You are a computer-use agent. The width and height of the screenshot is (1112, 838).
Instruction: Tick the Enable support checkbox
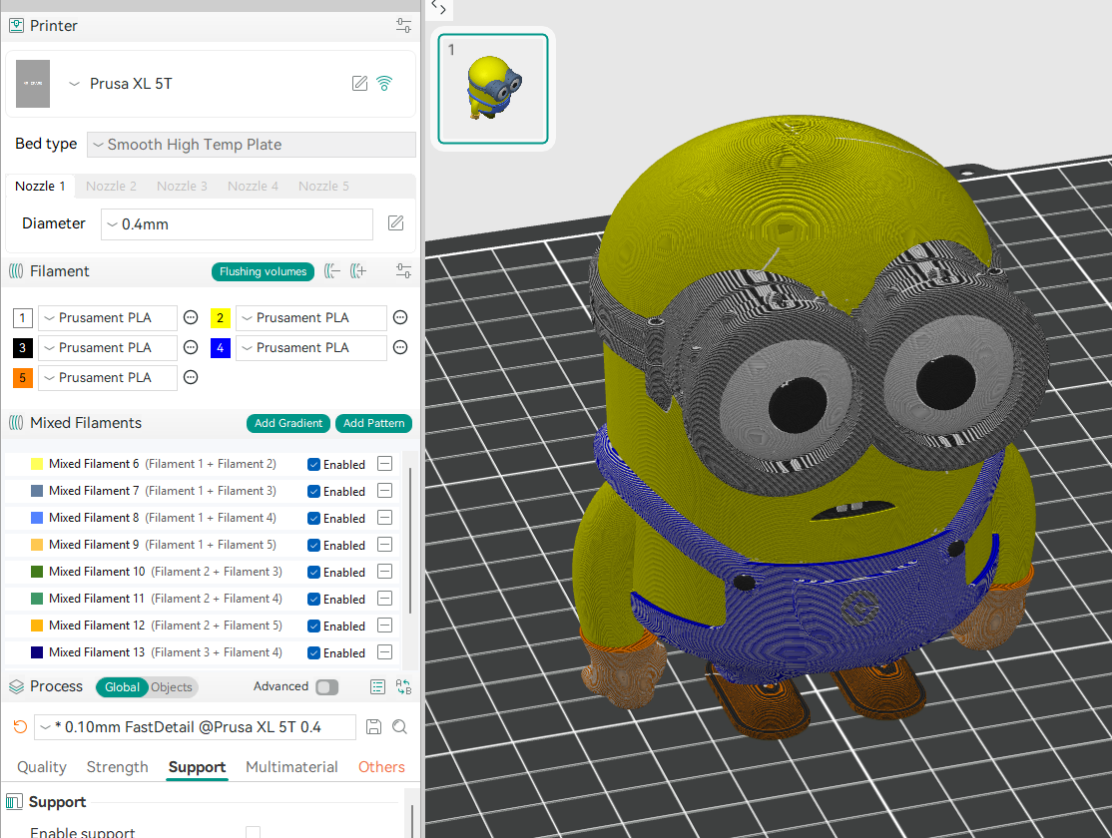coord(254,832)
